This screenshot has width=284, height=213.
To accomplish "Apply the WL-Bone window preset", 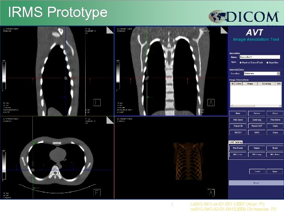I will [275, 155].
